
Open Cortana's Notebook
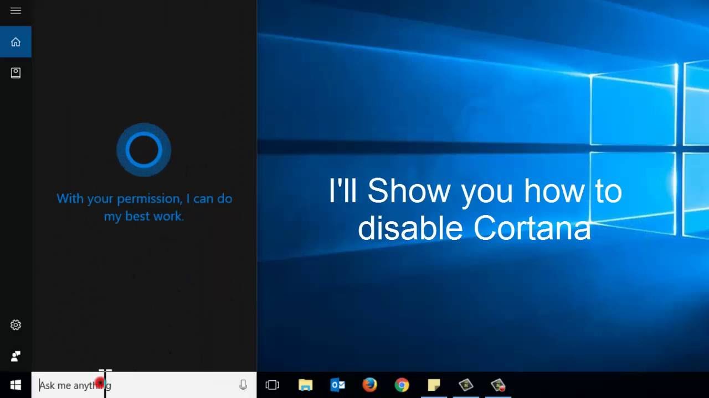pos(16,72)
